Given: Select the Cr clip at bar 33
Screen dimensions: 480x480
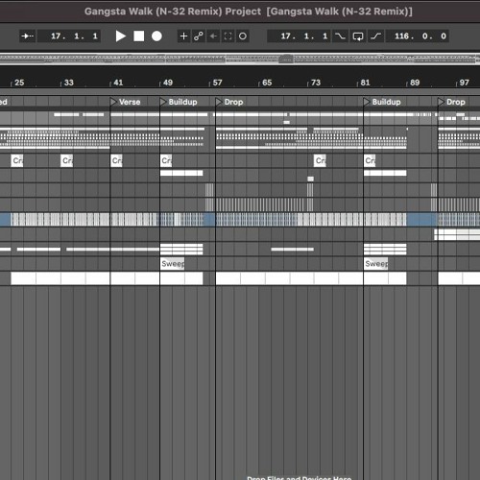Looking at the screenshot, I should pos(67,160).
